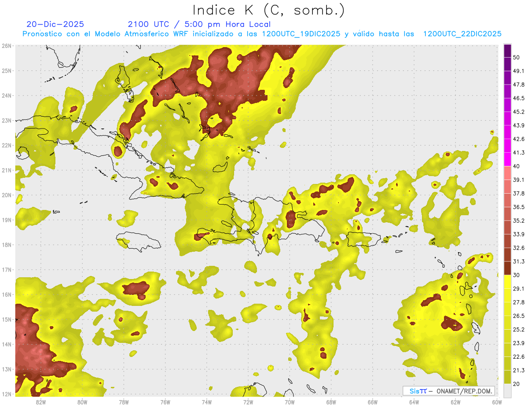Click the latitude label '19N'
Viewport: 528px width, 408px height.
tap(7, 220)
